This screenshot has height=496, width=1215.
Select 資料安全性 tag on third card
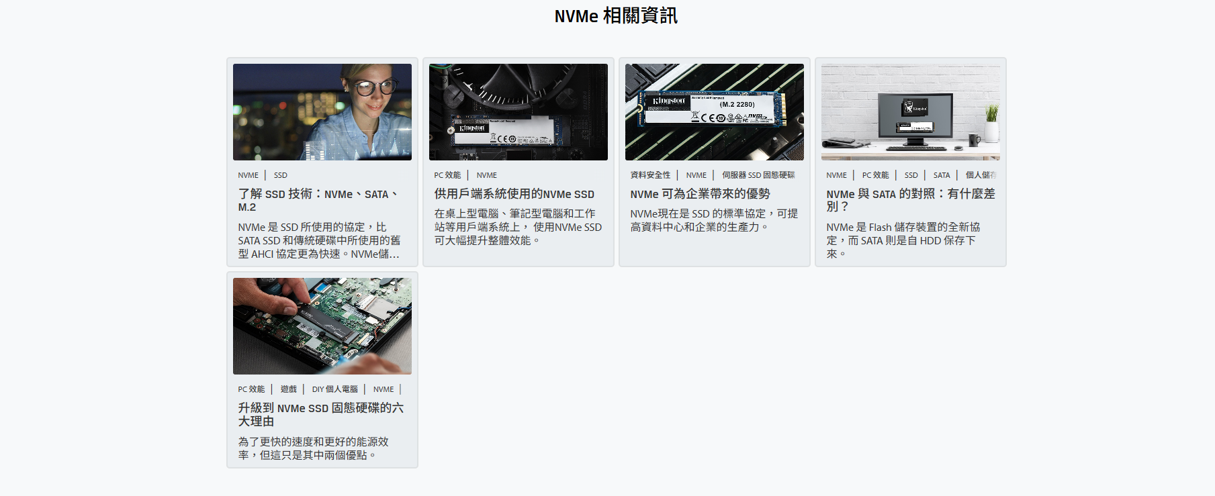[x=650, y=175]
